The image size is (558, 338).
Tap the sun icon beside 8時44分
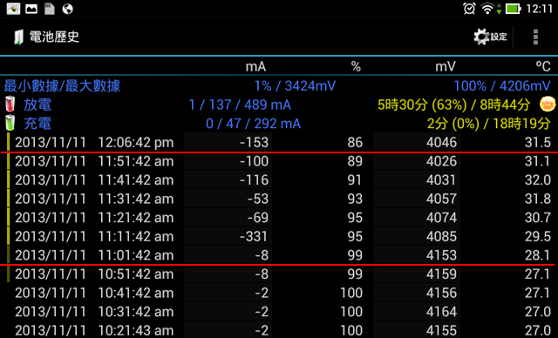click(548, 105)
